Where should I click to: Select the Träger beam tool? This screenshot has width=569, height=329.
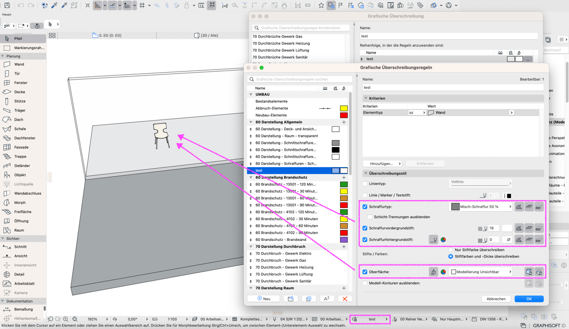23,110
